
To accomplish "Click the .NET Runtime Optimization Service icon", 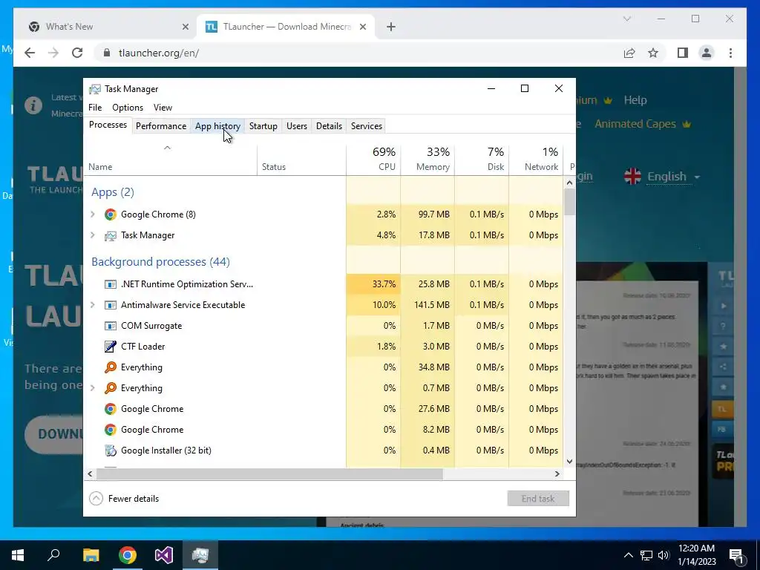I will (111, 284).
